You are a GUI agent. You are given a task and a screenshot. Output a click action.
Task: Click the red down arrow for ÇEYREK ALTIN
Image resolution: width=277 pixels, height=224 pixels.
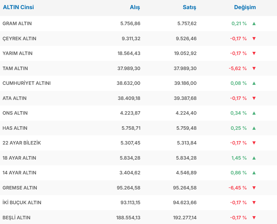pyautogui.click(x=254, y=39)
